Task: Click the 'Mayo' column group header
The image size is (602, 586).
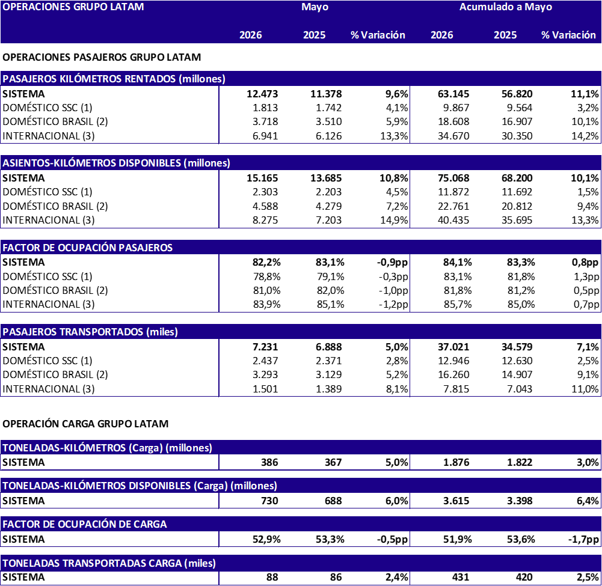Action: click(x=315, y=7)
